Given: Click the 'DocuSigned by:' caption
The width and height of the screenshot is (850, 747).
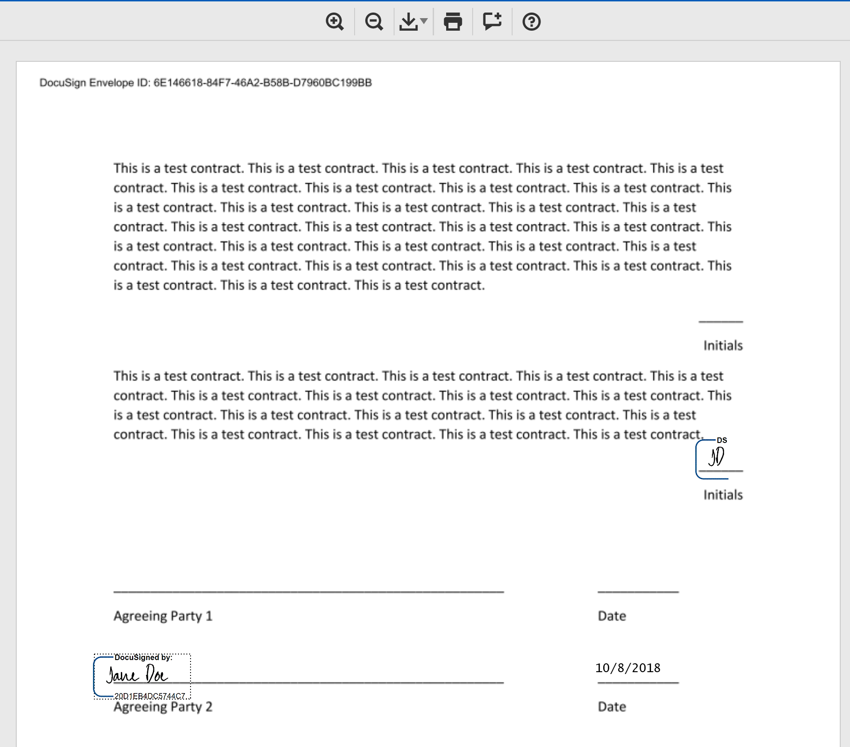Looking at the screenshot, I should [143, 657].
